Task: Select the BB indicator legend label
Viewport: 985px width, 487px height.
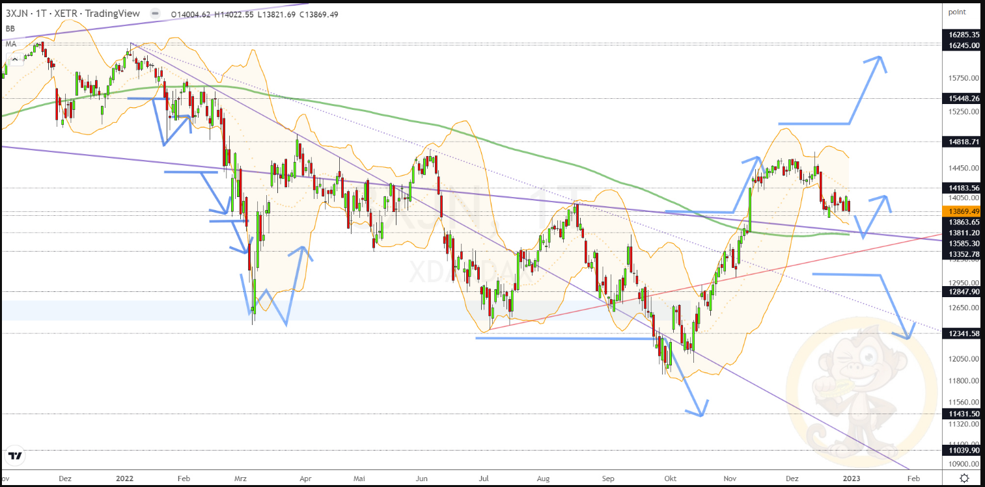Action: click(10, 29)
